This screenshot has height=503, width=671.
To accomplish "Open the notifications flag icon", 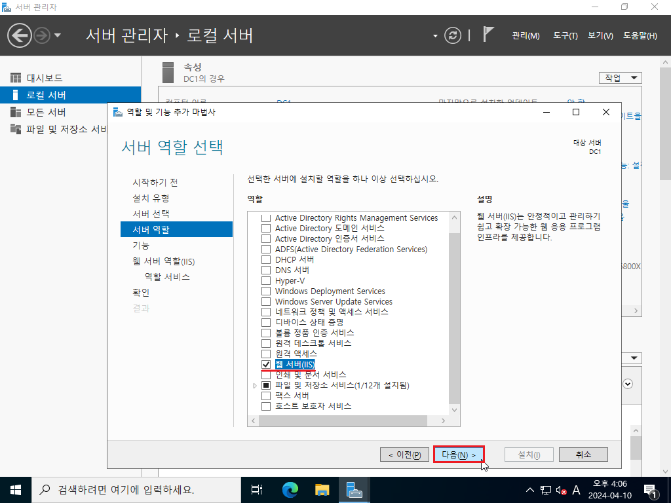I will [488, 34].
